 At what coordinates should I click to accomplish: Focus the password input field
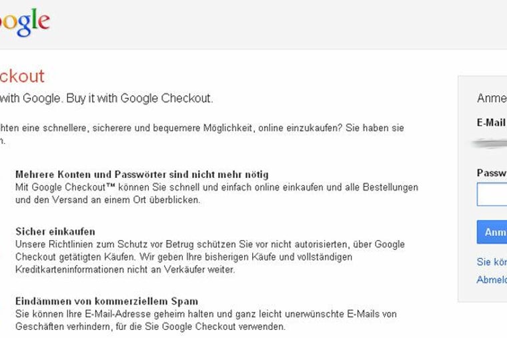pyautogui.click(x=492, y=194)
